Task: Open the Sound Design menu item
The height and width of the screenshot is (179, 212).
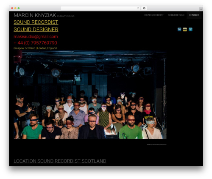Action: click(176, 15)
